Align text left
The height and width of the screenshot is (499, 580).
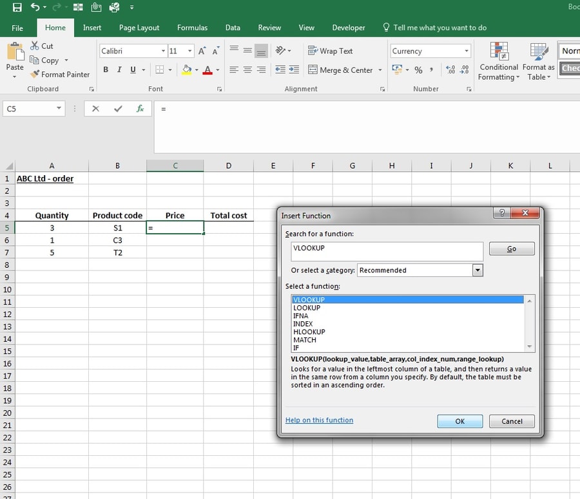pyautogui.click(x=234, y=70)
